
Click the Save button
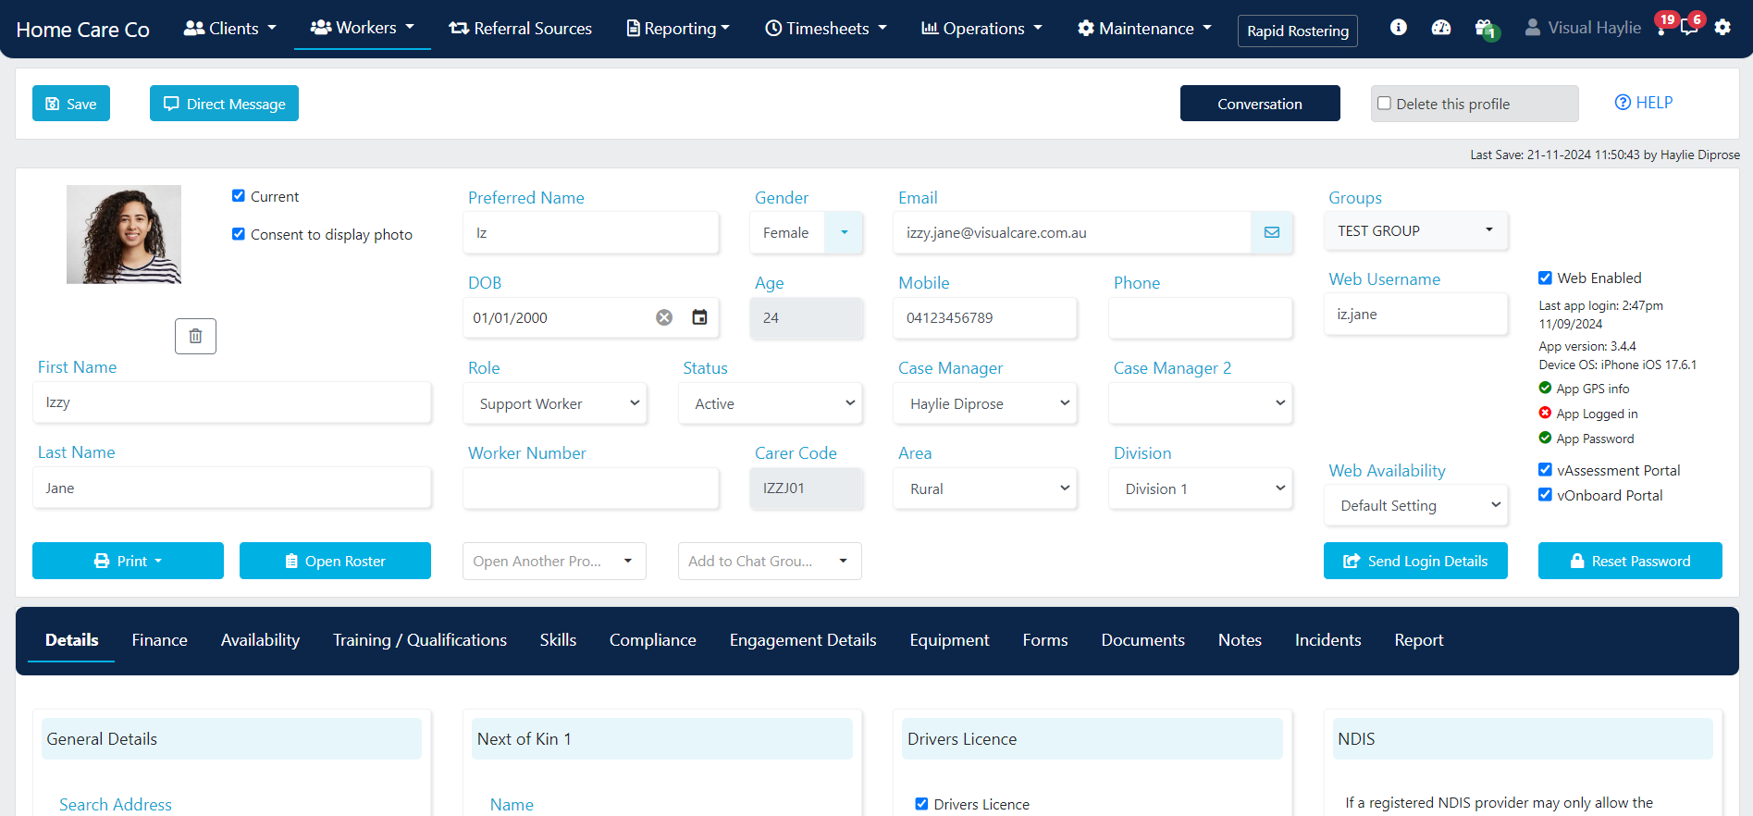click(x=71, y=104)
